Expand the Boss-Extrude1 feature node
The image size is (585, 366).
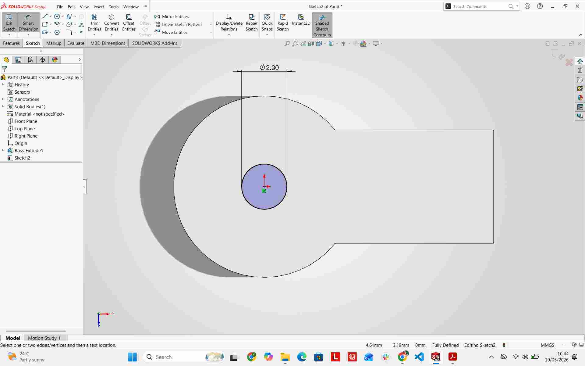[3, 150]
